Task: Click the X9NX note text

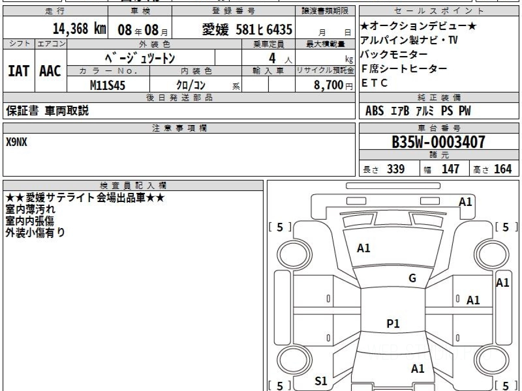Action: [17, 142]
